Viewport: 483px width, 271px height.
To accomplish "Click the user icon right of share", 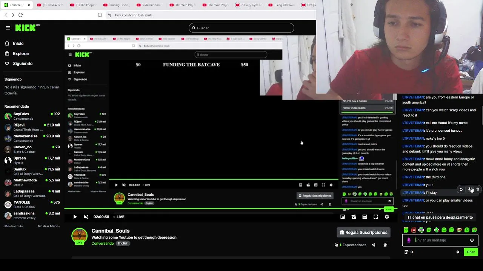I will point(385,245).
